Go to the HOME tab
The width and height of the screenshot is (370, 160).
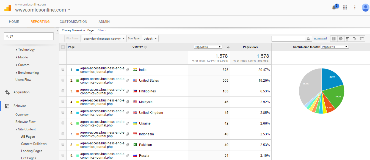(14, 22)
